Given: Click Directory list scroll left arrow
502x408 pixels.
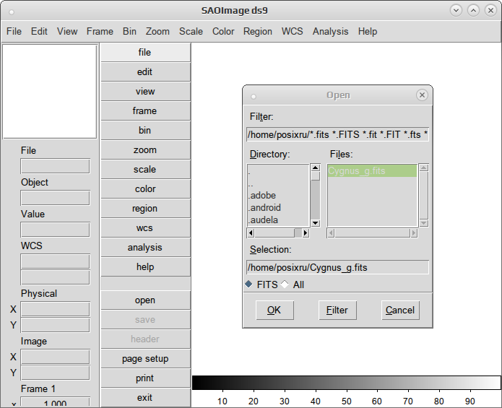Looking at the screenshot, I should click(x=251, y=233).
